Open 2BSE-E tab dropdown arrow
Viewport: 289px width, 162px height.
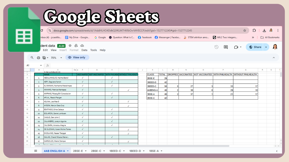[x=86, y=151]
